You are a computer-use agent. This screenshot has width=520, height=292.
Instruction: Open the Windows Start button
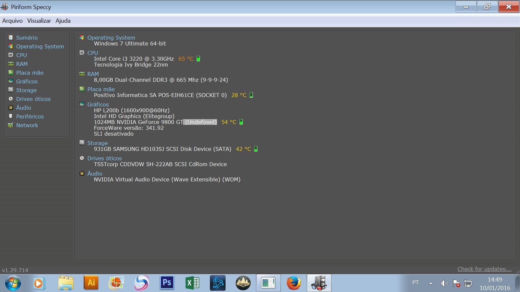point(13,283)
